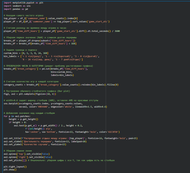Click the 'if height > 0:' line
Image resolution: width=190 pixels, height=173 pixels.
17,122
